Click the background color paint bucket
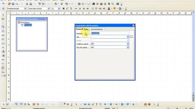 coord(120,8)
